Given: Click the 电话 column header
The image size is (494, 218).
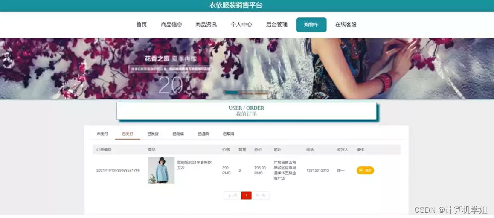Looking at the screenshot, I should click(x=310, y=150).
